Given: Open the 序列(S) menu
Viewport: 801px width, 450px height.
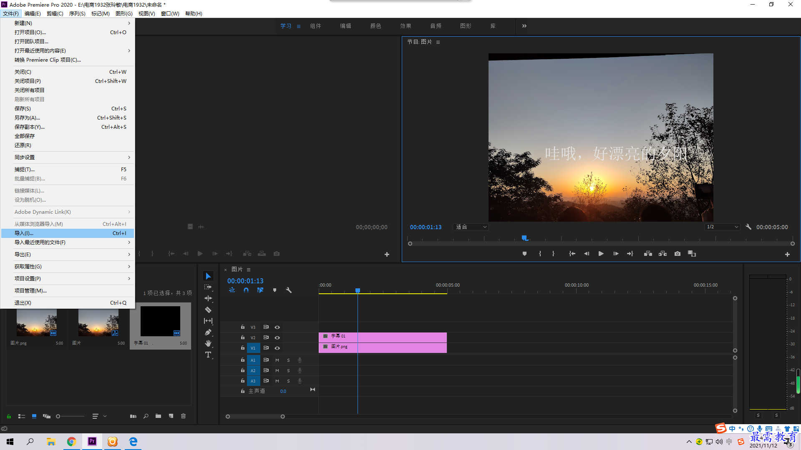Looking at the screenshot, I should click(x=77, y=14).
